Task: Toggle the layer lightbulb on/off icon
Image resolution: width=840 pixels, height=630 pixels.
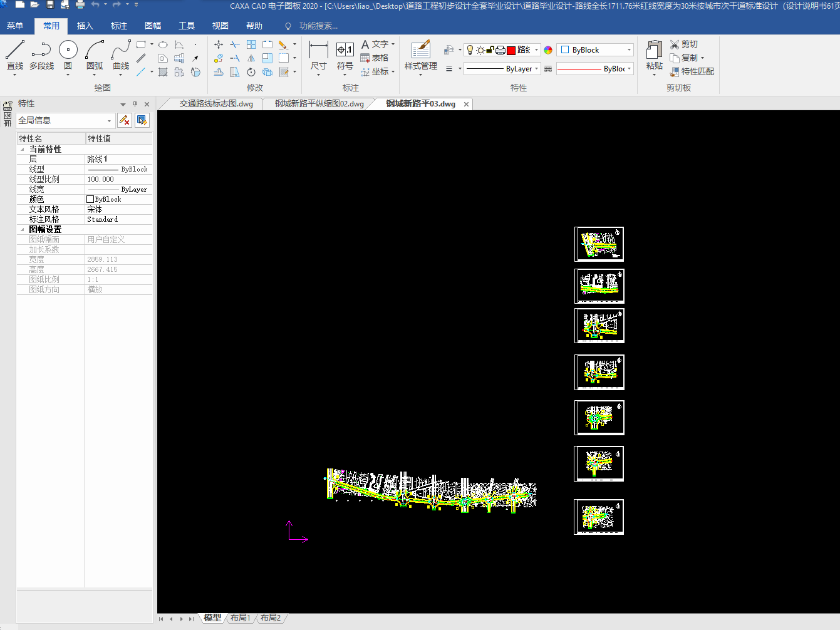Action: point(470,50)
